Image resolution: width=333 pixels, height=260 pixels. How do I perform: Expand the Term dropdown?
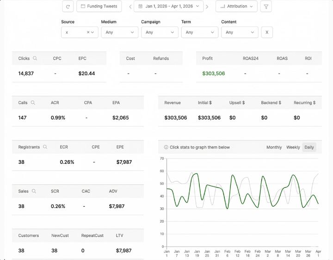click(x=200, y=32)
